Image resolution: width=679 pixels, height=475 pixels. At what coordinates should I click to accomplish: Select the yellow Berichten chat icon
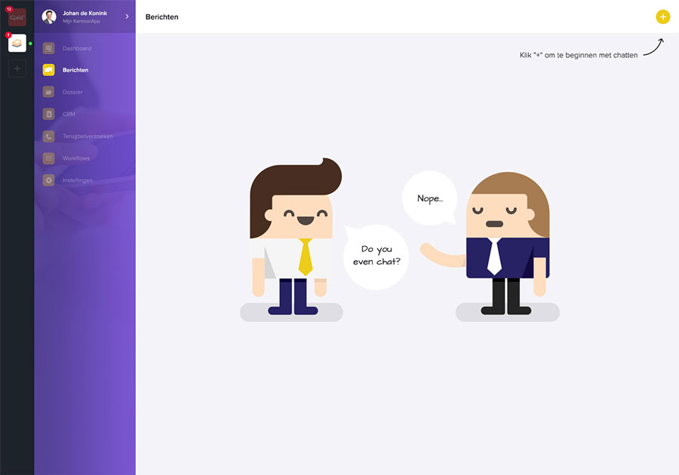click(48, 70)
